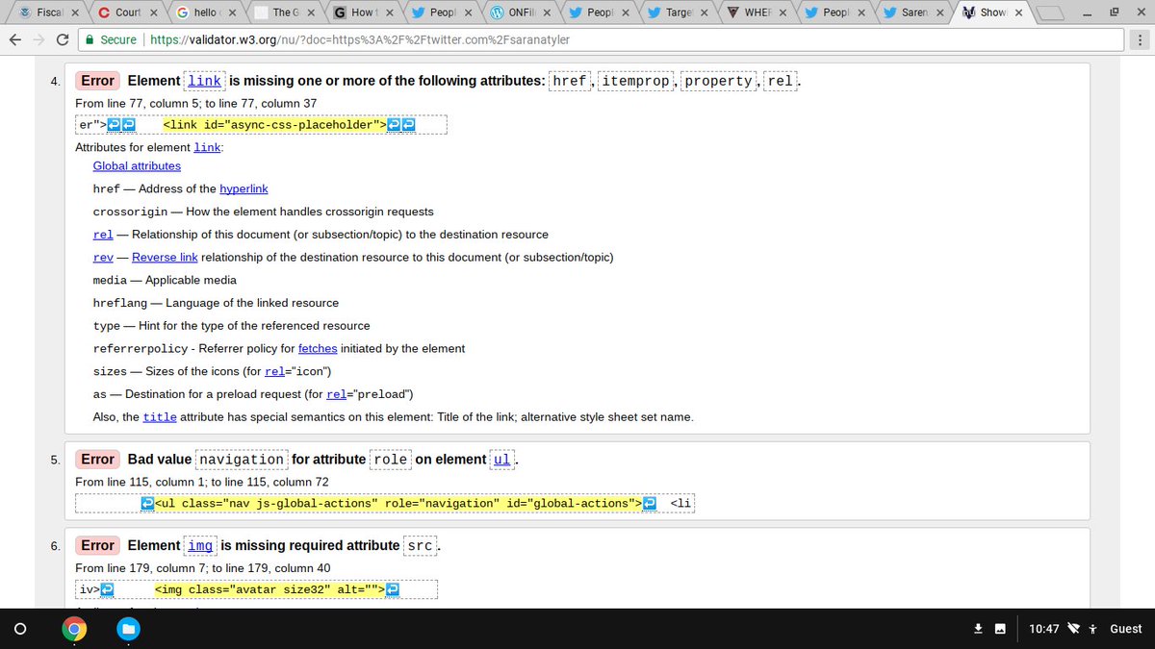
Task: Open the Files app from the shelf
Action: point(128,629)
